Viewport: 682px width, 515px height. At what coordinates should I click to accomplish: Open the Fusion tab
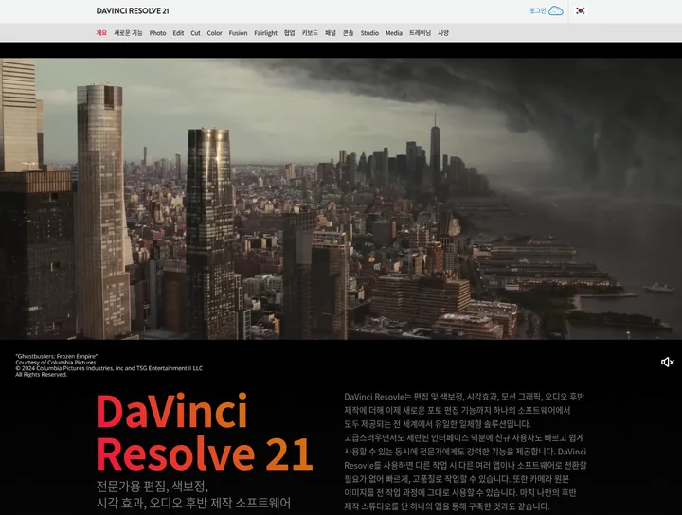(238, 33)
